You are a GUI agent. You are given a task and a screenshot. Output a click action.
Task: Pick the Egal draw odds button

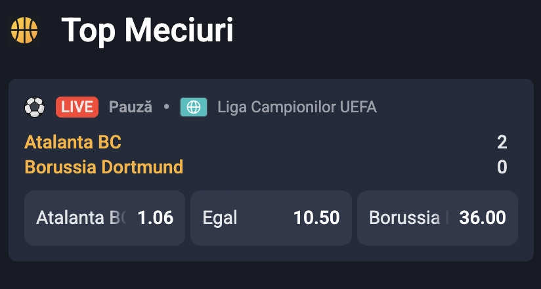270,218
